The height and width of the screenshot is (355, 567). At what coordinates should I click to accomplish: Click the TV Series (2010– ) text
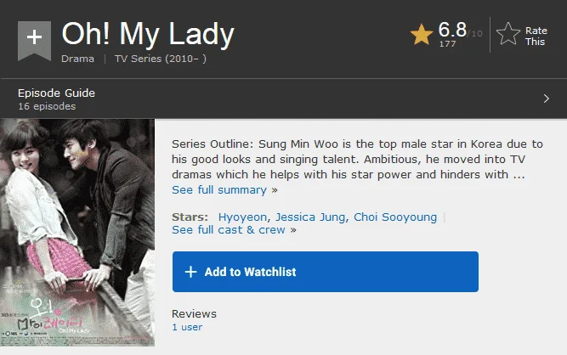click(x=161, y=59)
